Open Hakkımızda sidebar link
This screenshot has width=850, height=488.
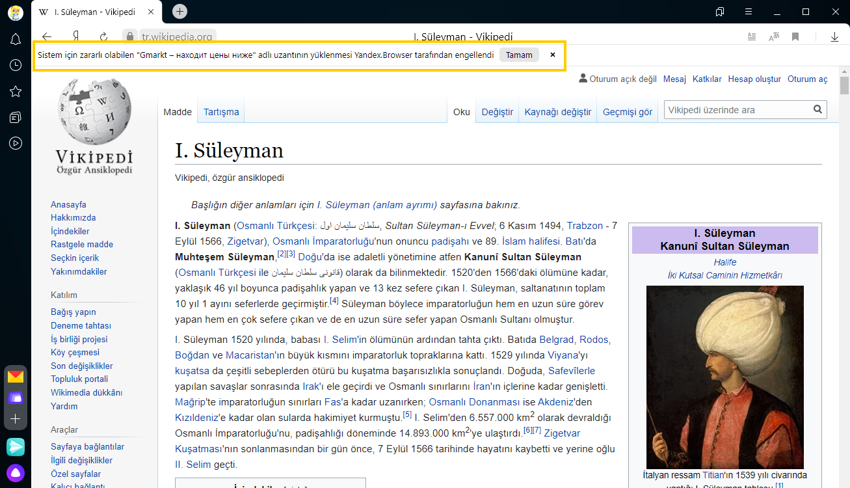click(x=73, y=217)
